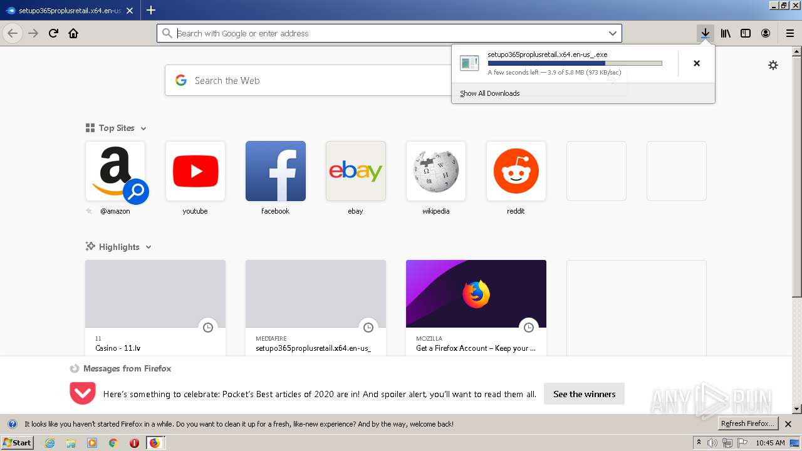Image resolution: width=802 pixels, height=451 pixels.
Task: Open the Firefox Account icon
Action: 766,33
